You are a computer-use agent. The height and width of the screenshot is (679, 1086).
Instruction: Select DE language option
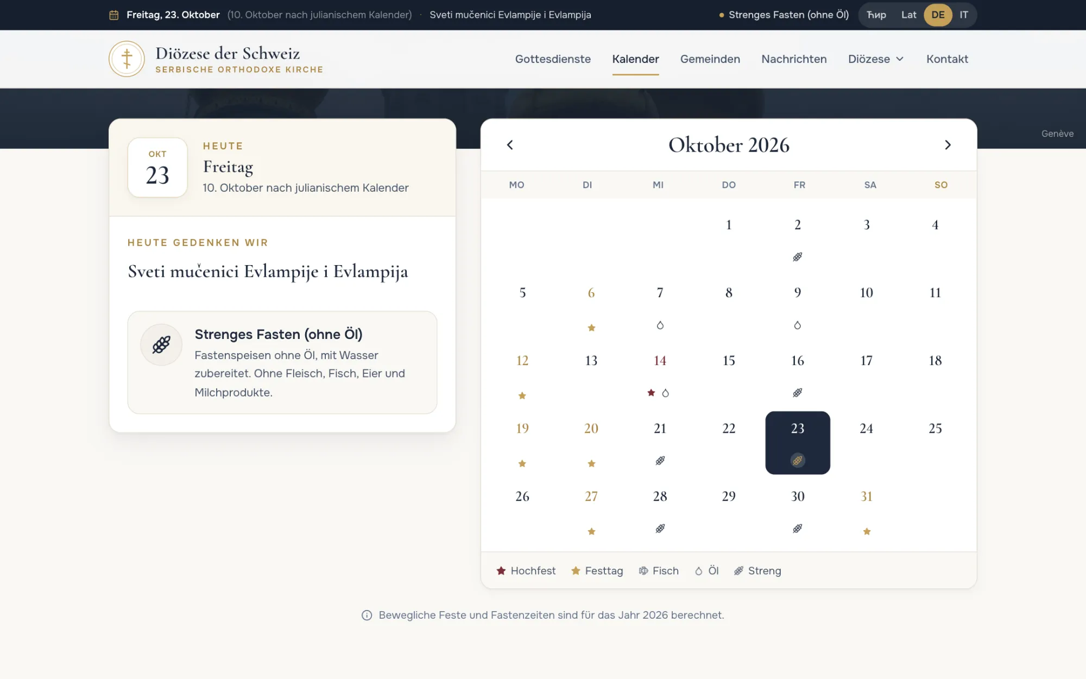938,15
